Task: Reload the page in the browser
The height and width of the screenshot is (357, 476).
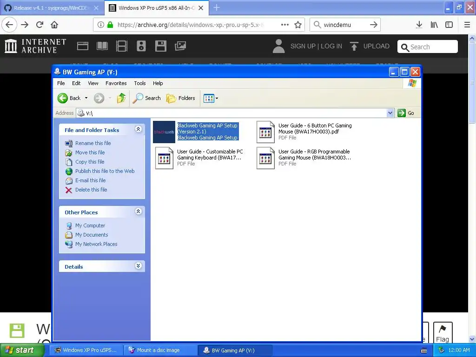Action: point(40,25)
